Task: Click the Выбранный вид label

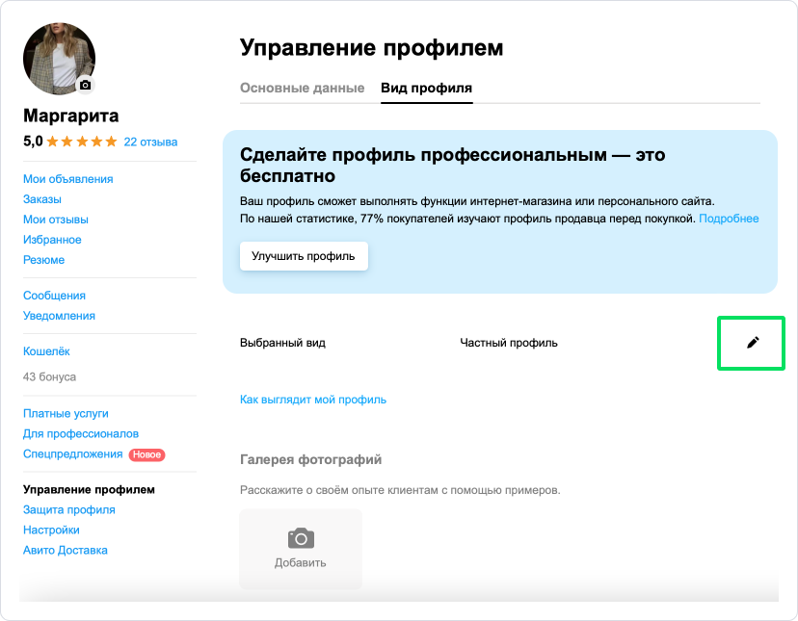Action: 282,343
